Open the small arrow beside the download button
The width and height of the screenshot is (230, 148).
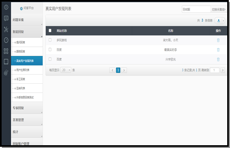point(223,21)
